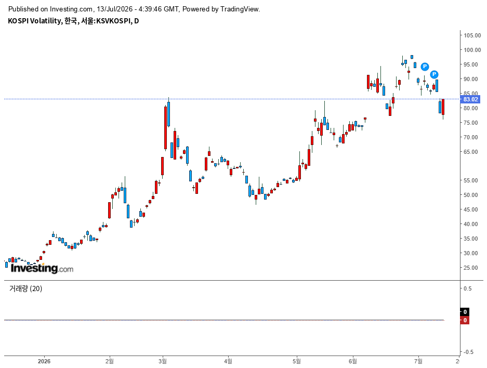Click the 75.00 price axis label

coord(471,123)
